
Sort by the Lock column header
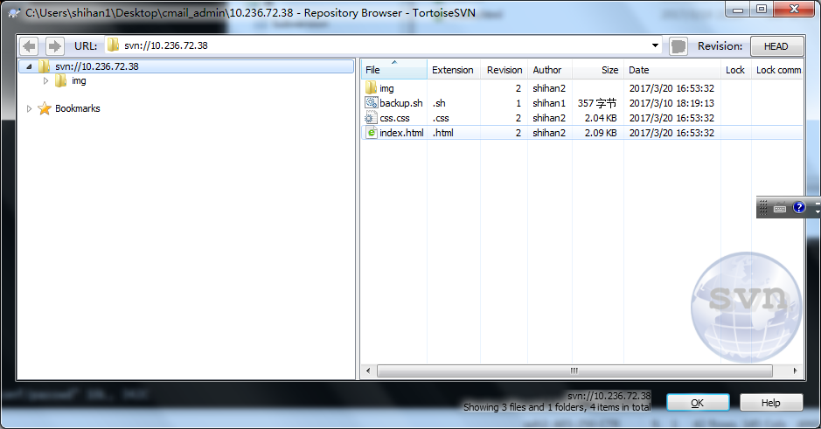[735, 70]
